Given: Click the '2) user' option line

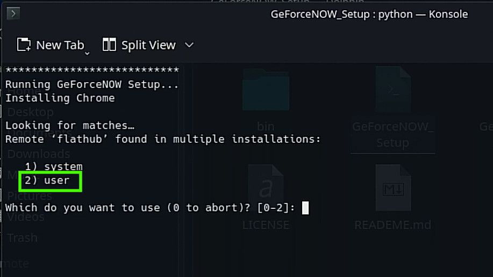Looking at the screenshot, I should point(47,180).
